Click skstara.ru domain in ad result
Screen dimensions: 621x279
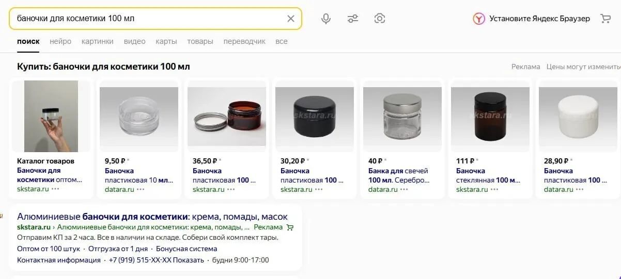pos(34,227)
